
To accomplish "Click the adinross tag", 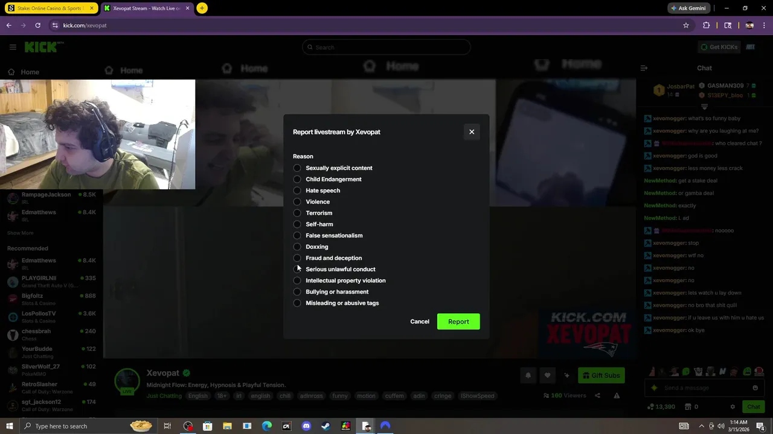I will coord(312,396).
